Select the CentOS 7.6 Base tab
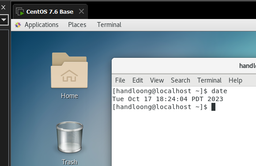The width and height of the screenshot is (256, 166). [50, 11]
